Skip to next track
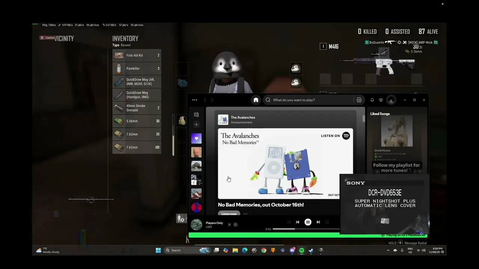Viewport: 479px width, 269px height. [x=318, y=222]
